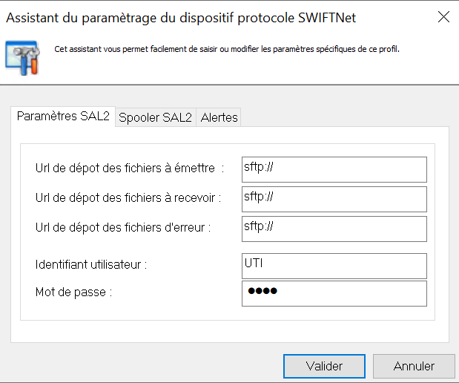Focus the Mot de passe field
The width and height of the screenshot is (459, 383).
coord(334,293)
